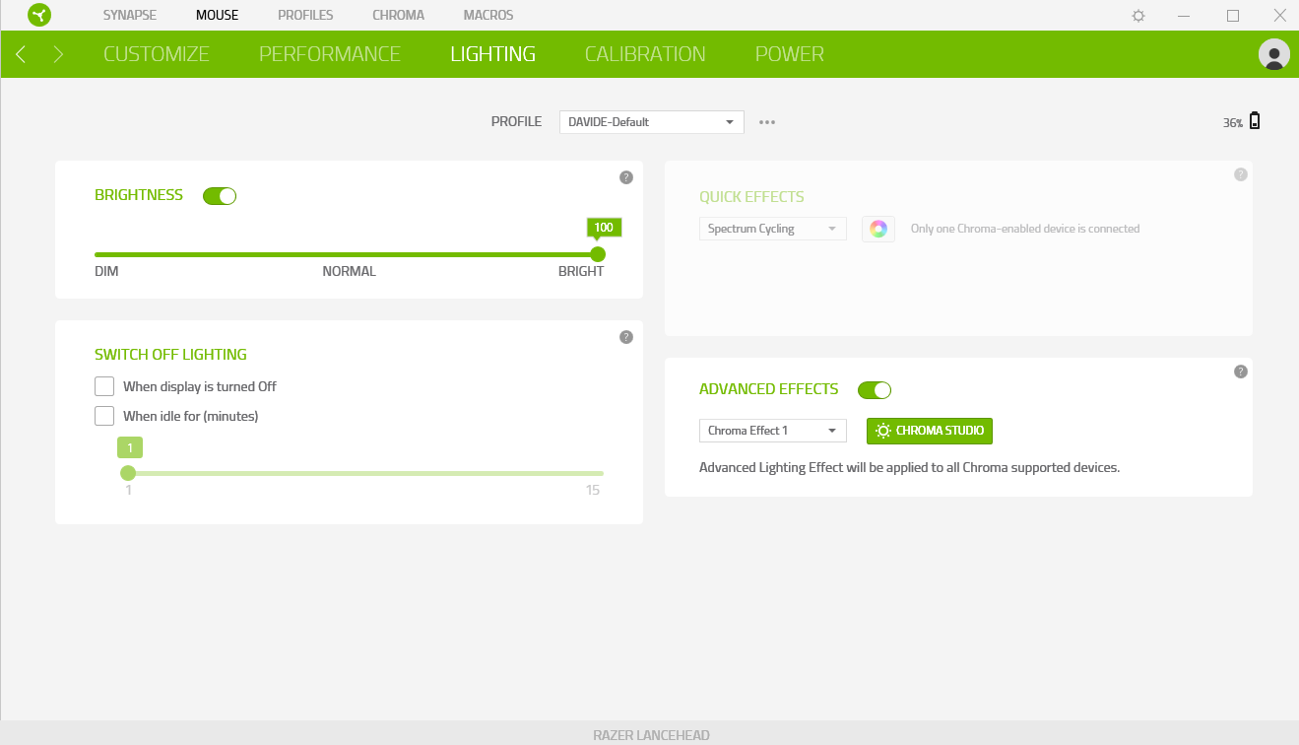Open the POWER subtab

pos(790,54)
